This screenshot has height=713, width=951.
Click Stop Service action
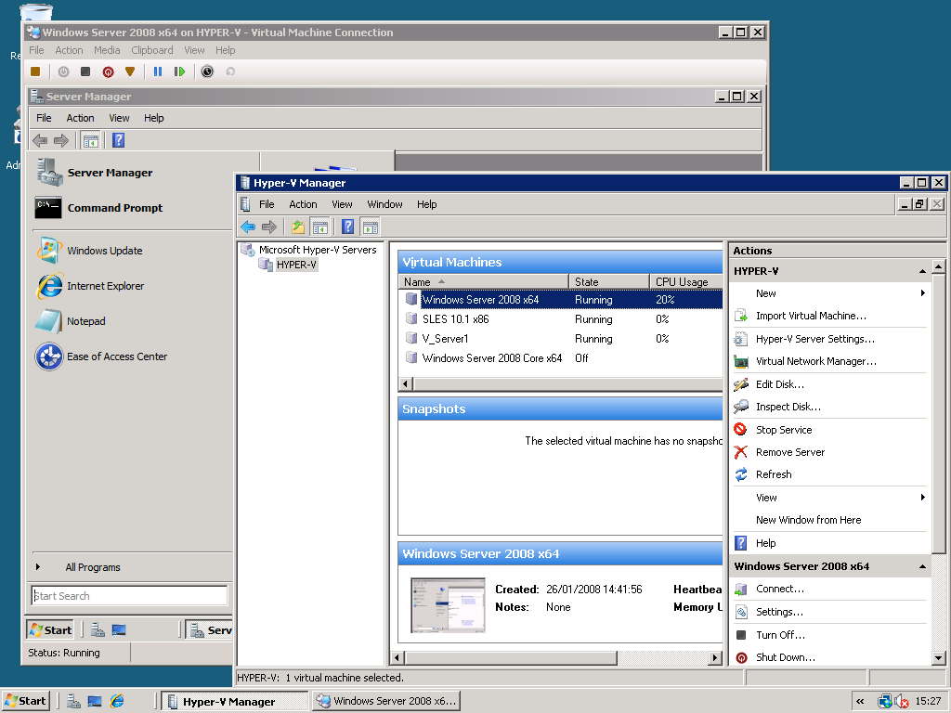[784, 429]
